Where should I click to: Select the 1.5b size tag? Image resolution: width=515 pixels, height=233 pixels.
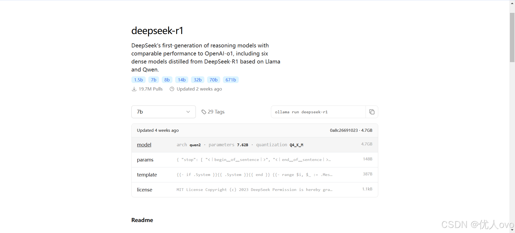click(138, 80)
